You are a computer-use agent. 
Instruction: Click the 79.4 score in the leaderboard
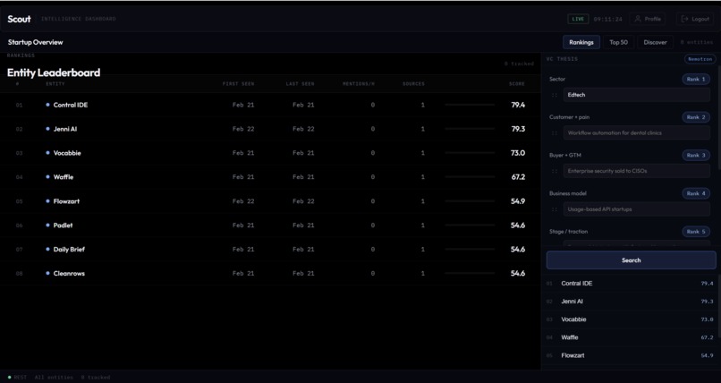(518, 105)
